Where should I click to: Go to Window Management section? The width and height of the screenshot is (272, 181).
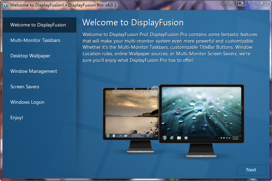[40, 71]
